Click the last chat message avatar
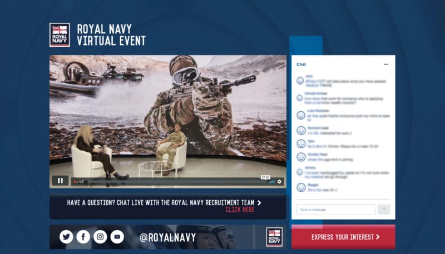This screenshot has height=254, width=445. tap(301, 187)
